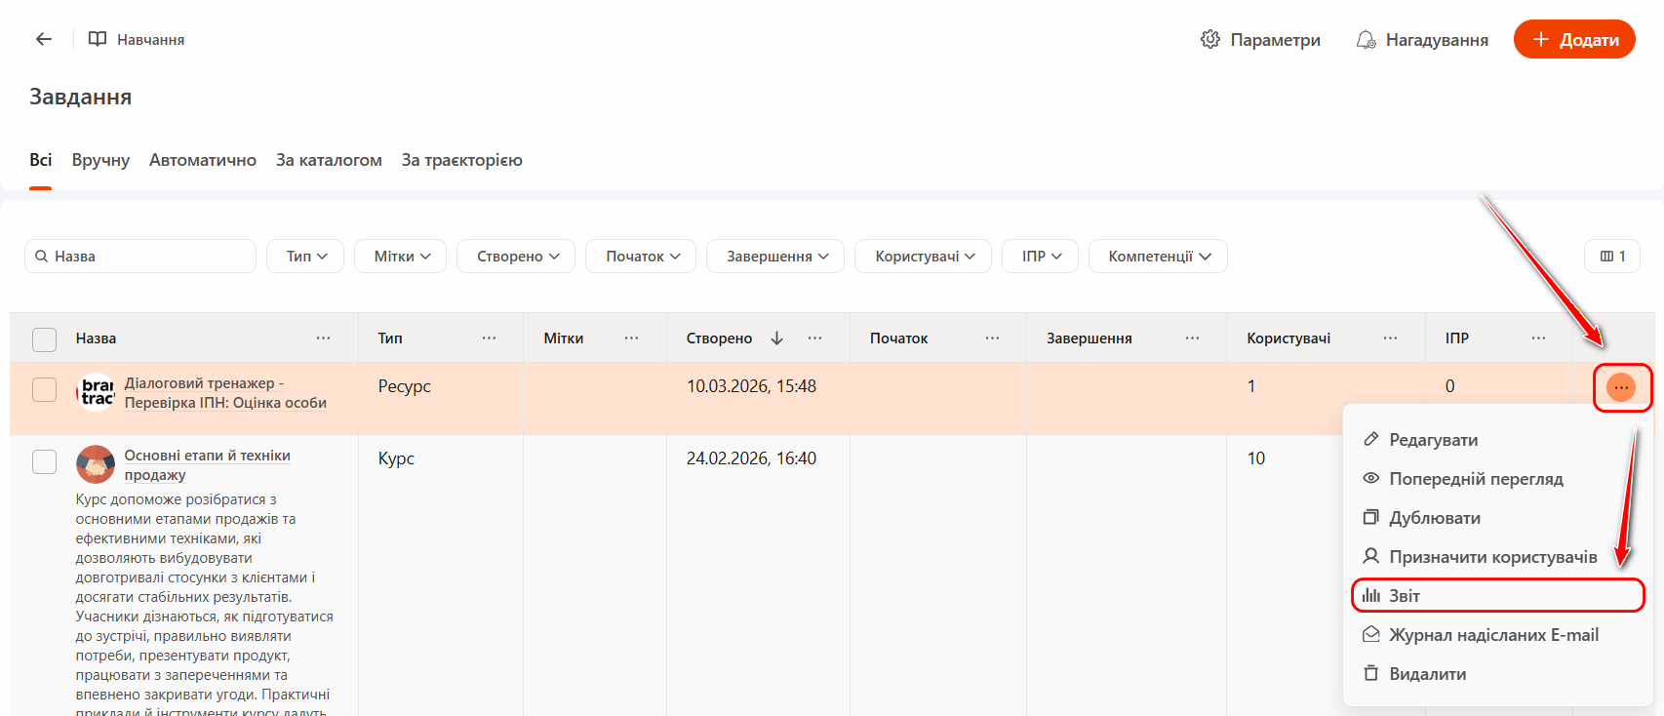
Task: Toggle the select-all checkbox in header
Action: pos(45,339)
